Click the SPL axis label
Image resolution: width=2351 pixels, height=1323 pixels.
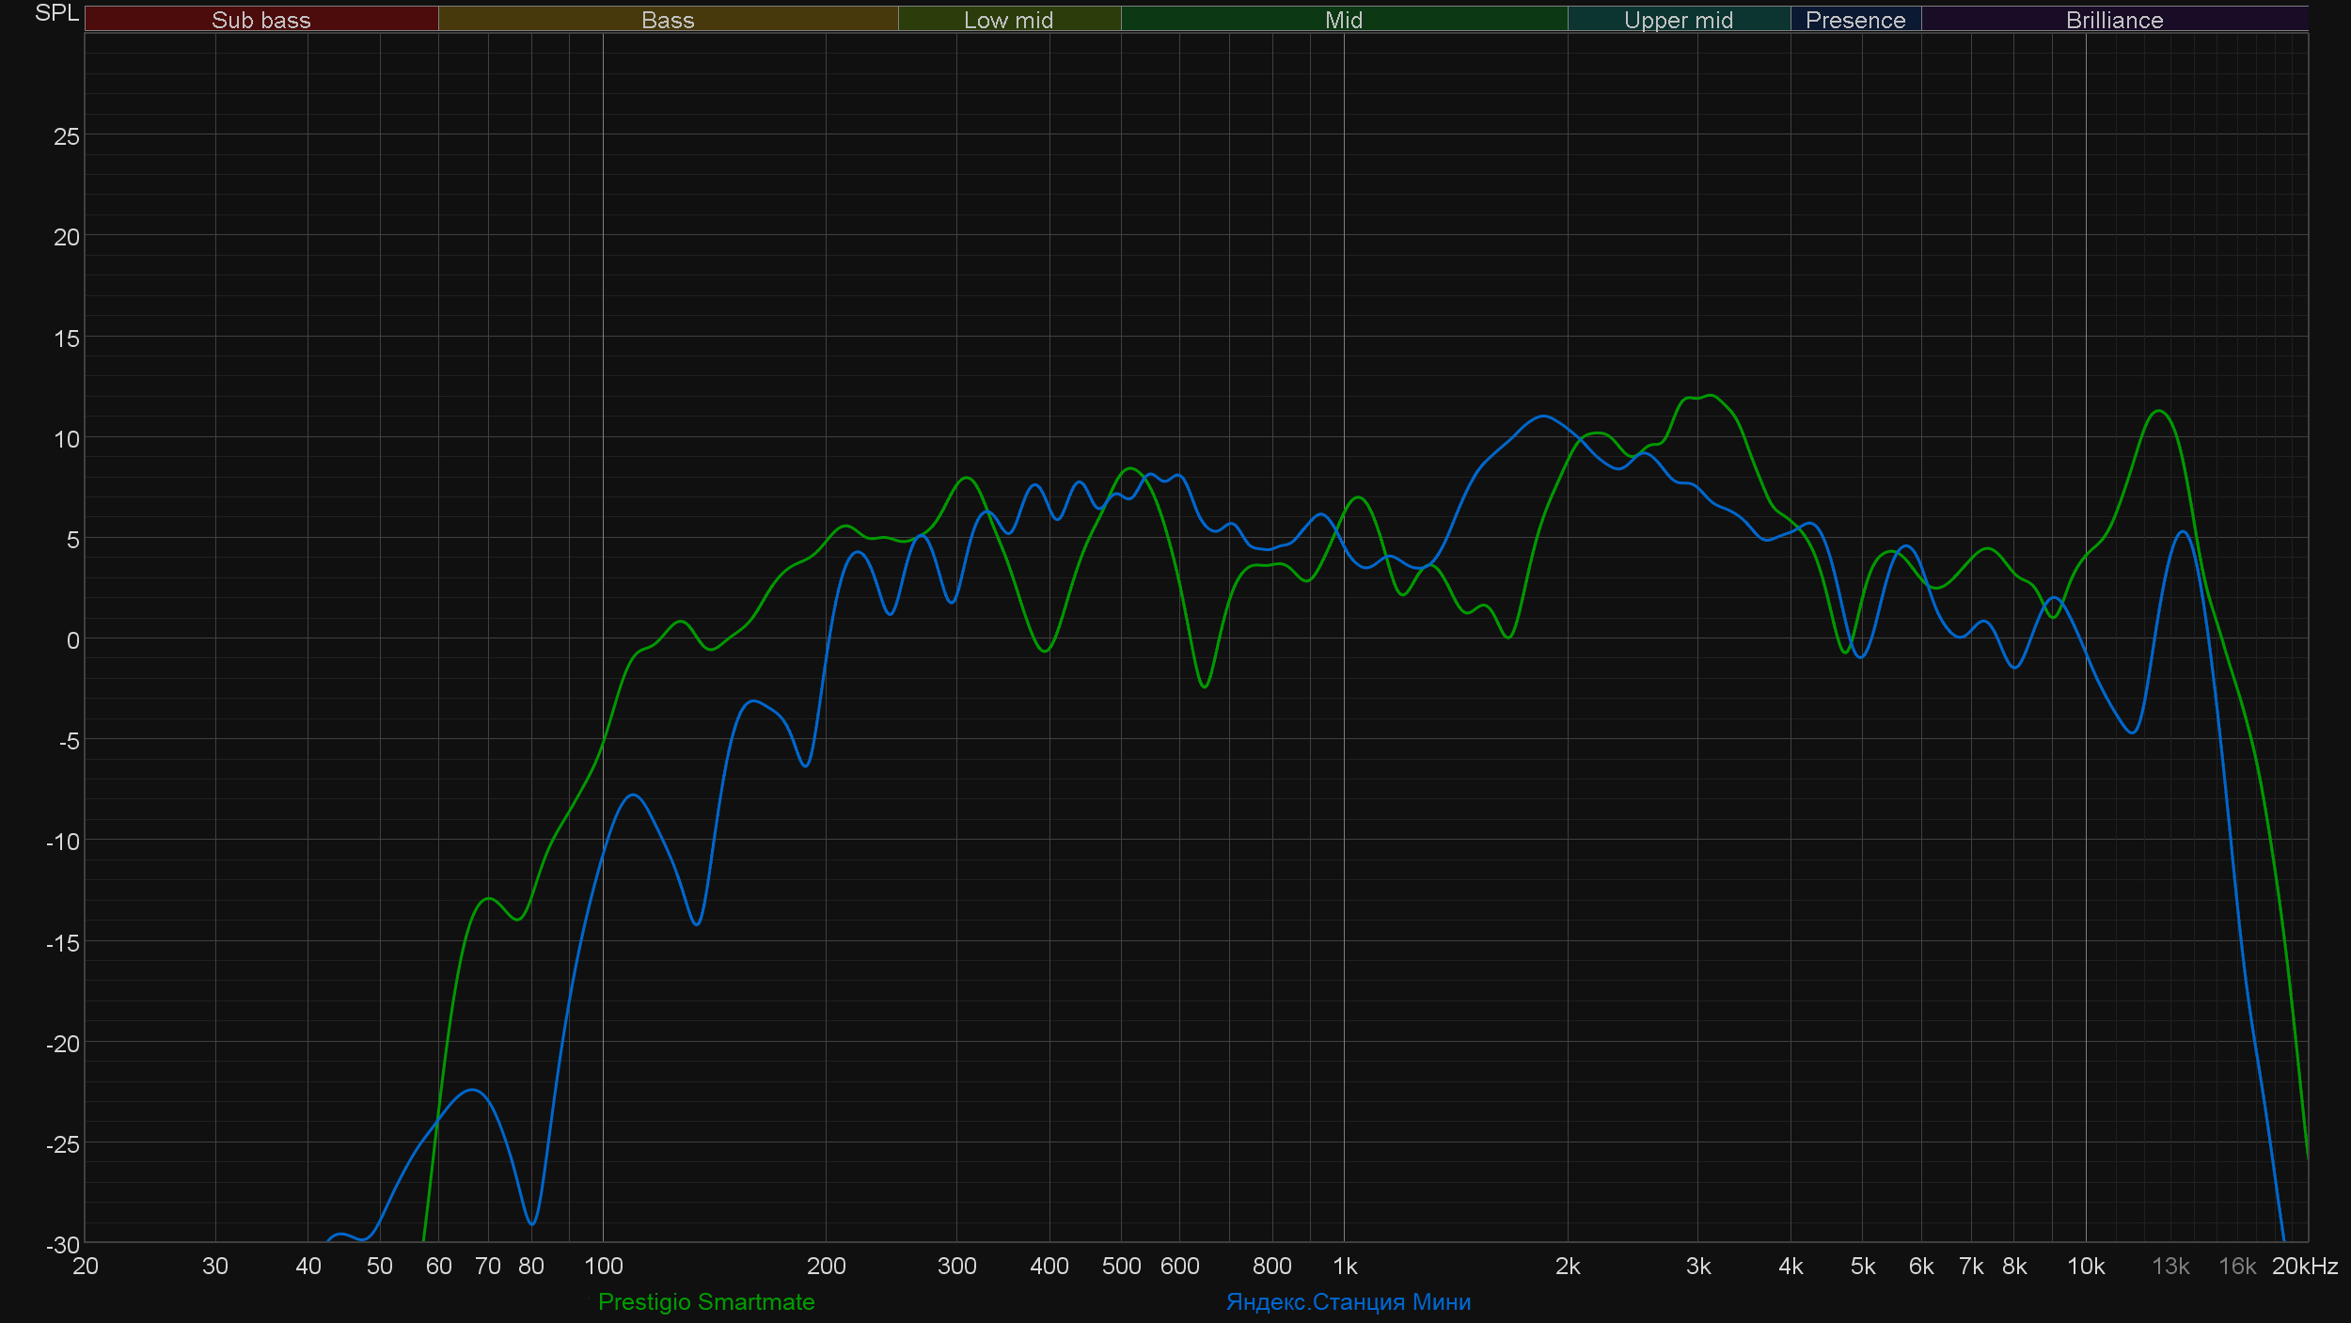click(56, 13)
